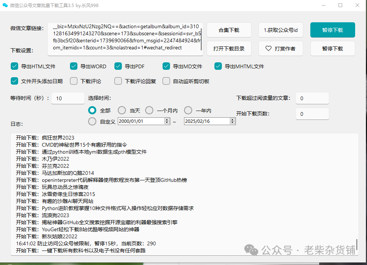The width and height of the screenshot is (367, 265).
Task: Uncheck 导出HTML文件 checkbox
Action: point(14,66)
